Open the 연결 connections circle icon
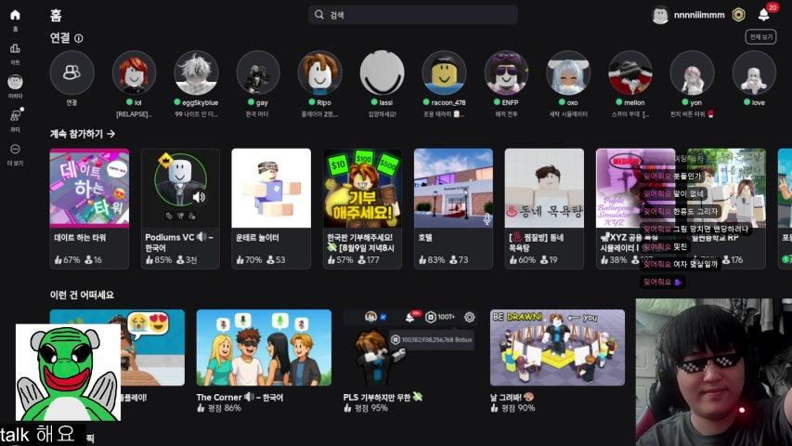The height and width of the screenshot is (446, 792). [x=71, y=72]
